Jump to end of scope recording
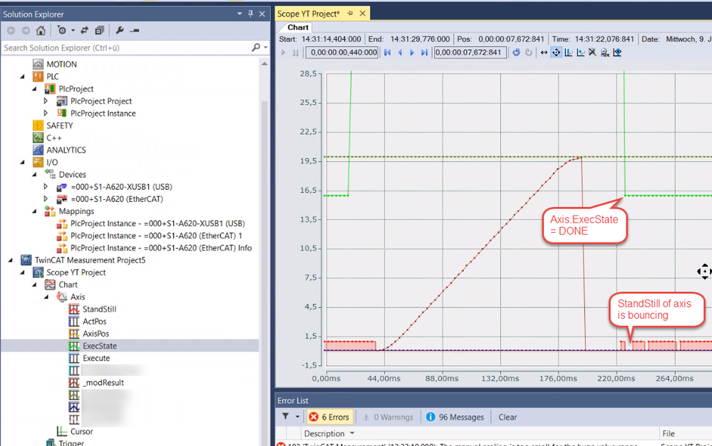Image resolution: width=712 pixels, height=446 pixels. click(x=424, y=53)
